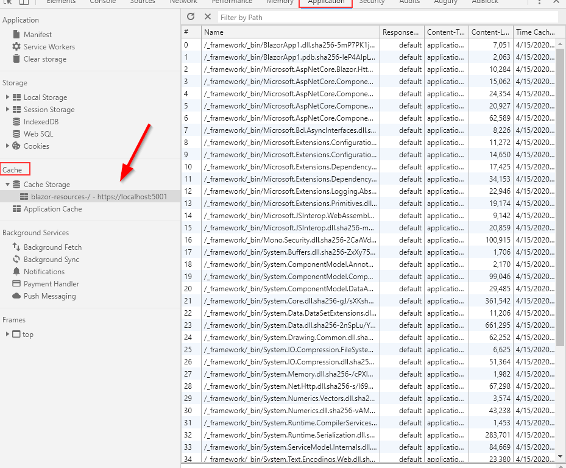Select Notifications bell item
The image size is (566, 468).
44,272
